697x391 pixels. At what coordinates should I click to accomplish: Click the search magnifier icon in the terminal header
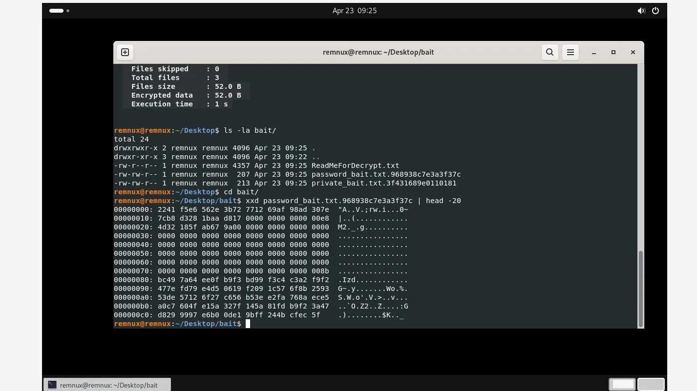click(549, 52)
